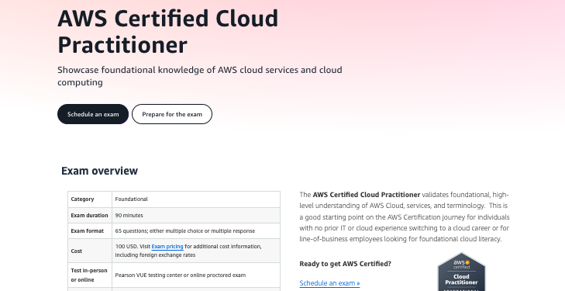Viewport: 565px width, 291px height.
Task: Click the 'Exam overview' section heading
Action: [x=99, y=171]
